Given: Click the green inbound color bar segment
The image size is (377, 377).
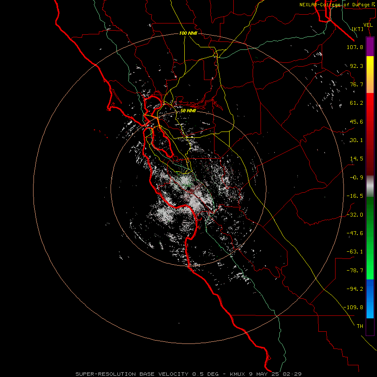Looking at the screenshot, I should click(x=370, y=238).
